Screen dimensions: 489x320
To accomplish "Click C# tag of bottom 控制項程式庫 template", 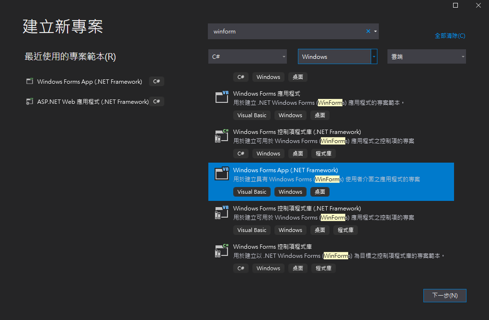I will point(241,268).
